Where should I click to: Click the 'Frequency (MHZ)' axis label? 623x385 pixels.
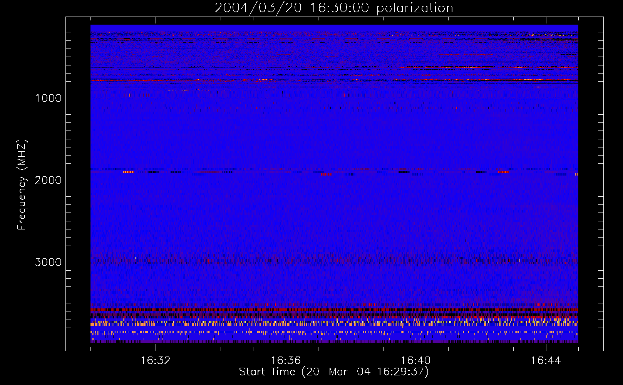[22, 185]
